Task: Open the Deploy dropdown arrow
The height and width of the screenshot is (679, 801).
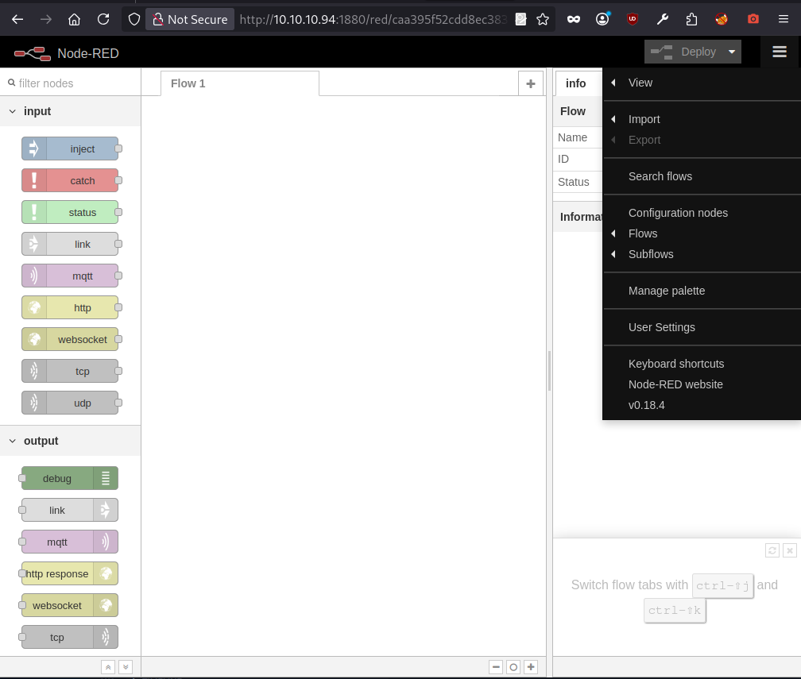Action: tap(732, 52)
